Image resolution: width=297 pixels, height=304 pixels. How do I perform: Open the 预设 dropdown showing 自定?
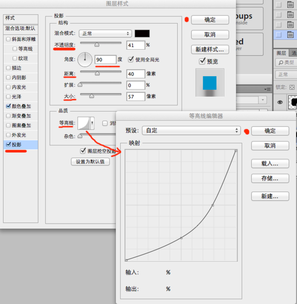pos(191,131)
